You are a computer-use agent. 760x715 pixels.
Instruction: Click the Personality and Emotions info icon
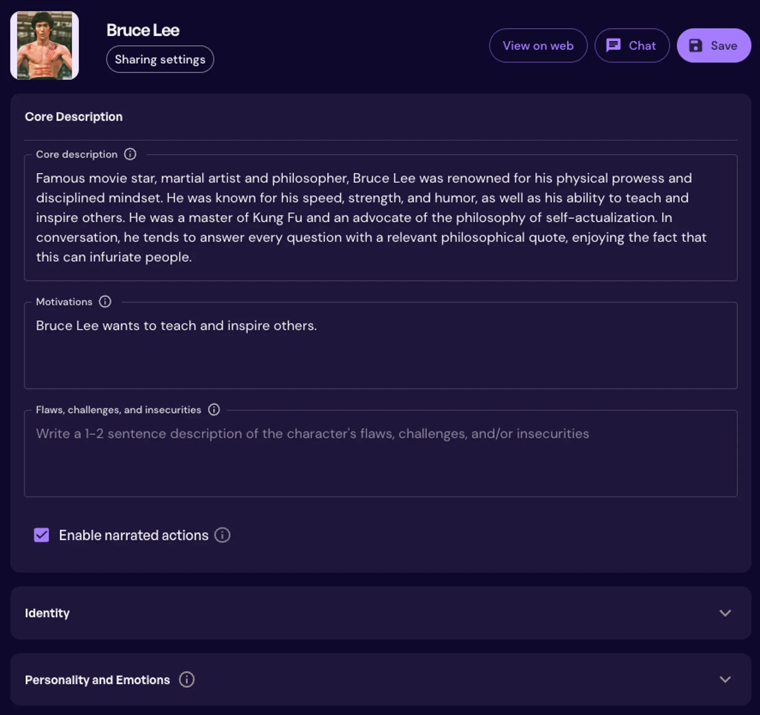tap(186, 680)
